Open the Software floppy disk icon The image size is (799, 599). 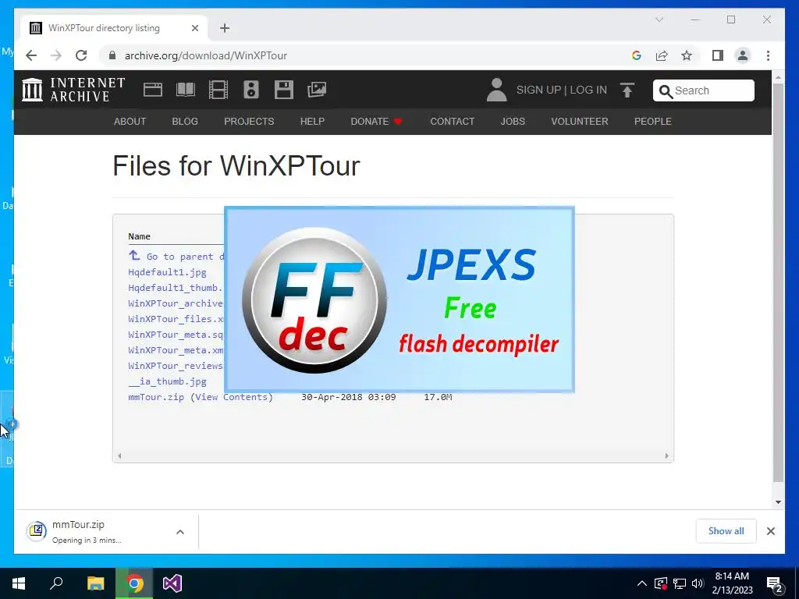click(x=284, y=90)
